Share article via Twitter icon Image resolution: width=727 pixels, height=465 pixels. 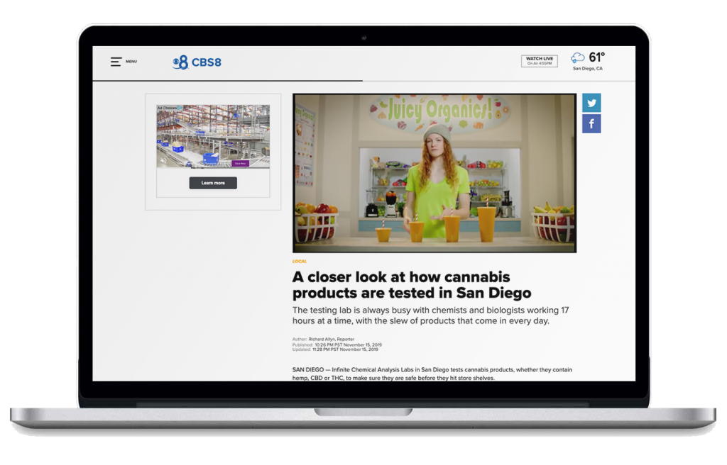coord(591,103)
